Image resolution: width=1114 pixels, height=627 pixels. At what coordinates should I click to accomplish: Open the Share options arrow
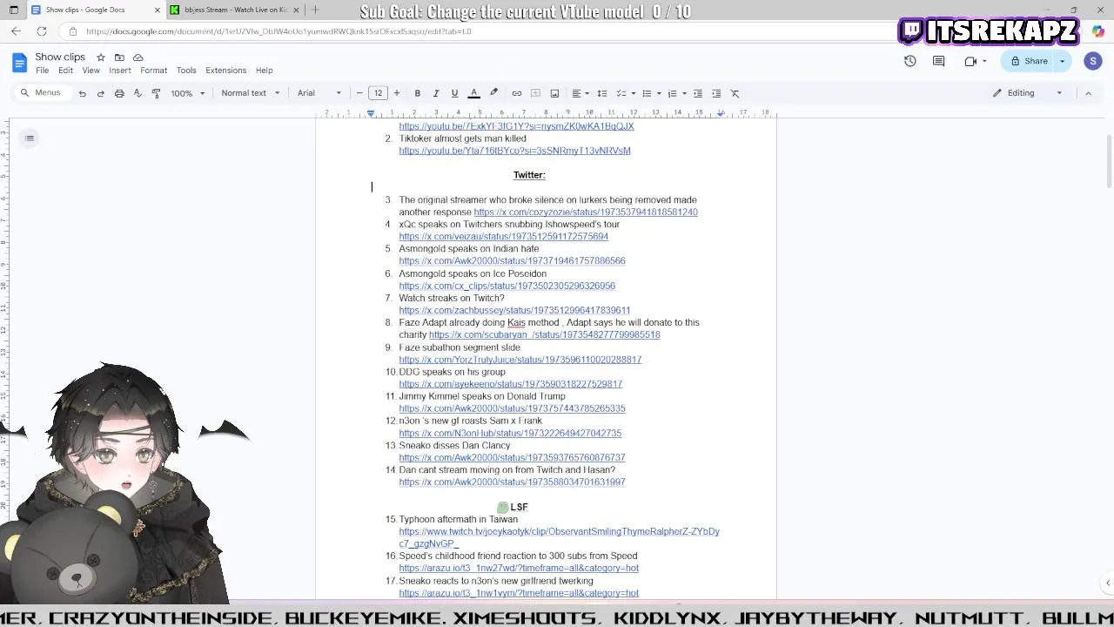[x=1063, y=61]
